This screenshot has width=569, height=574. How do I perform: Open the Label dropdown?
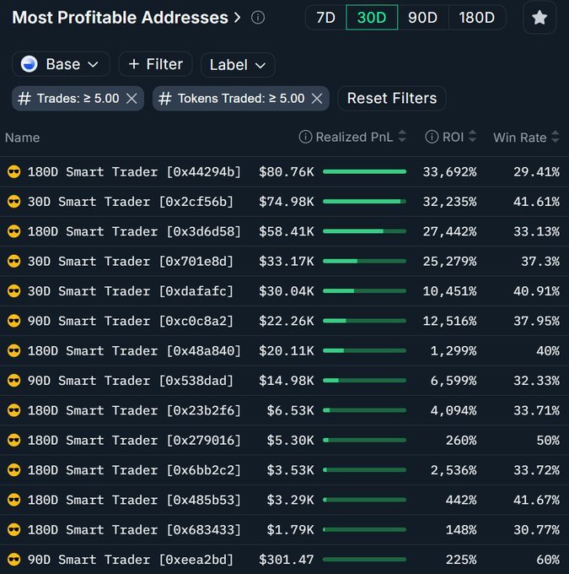(x=237, y=64)
